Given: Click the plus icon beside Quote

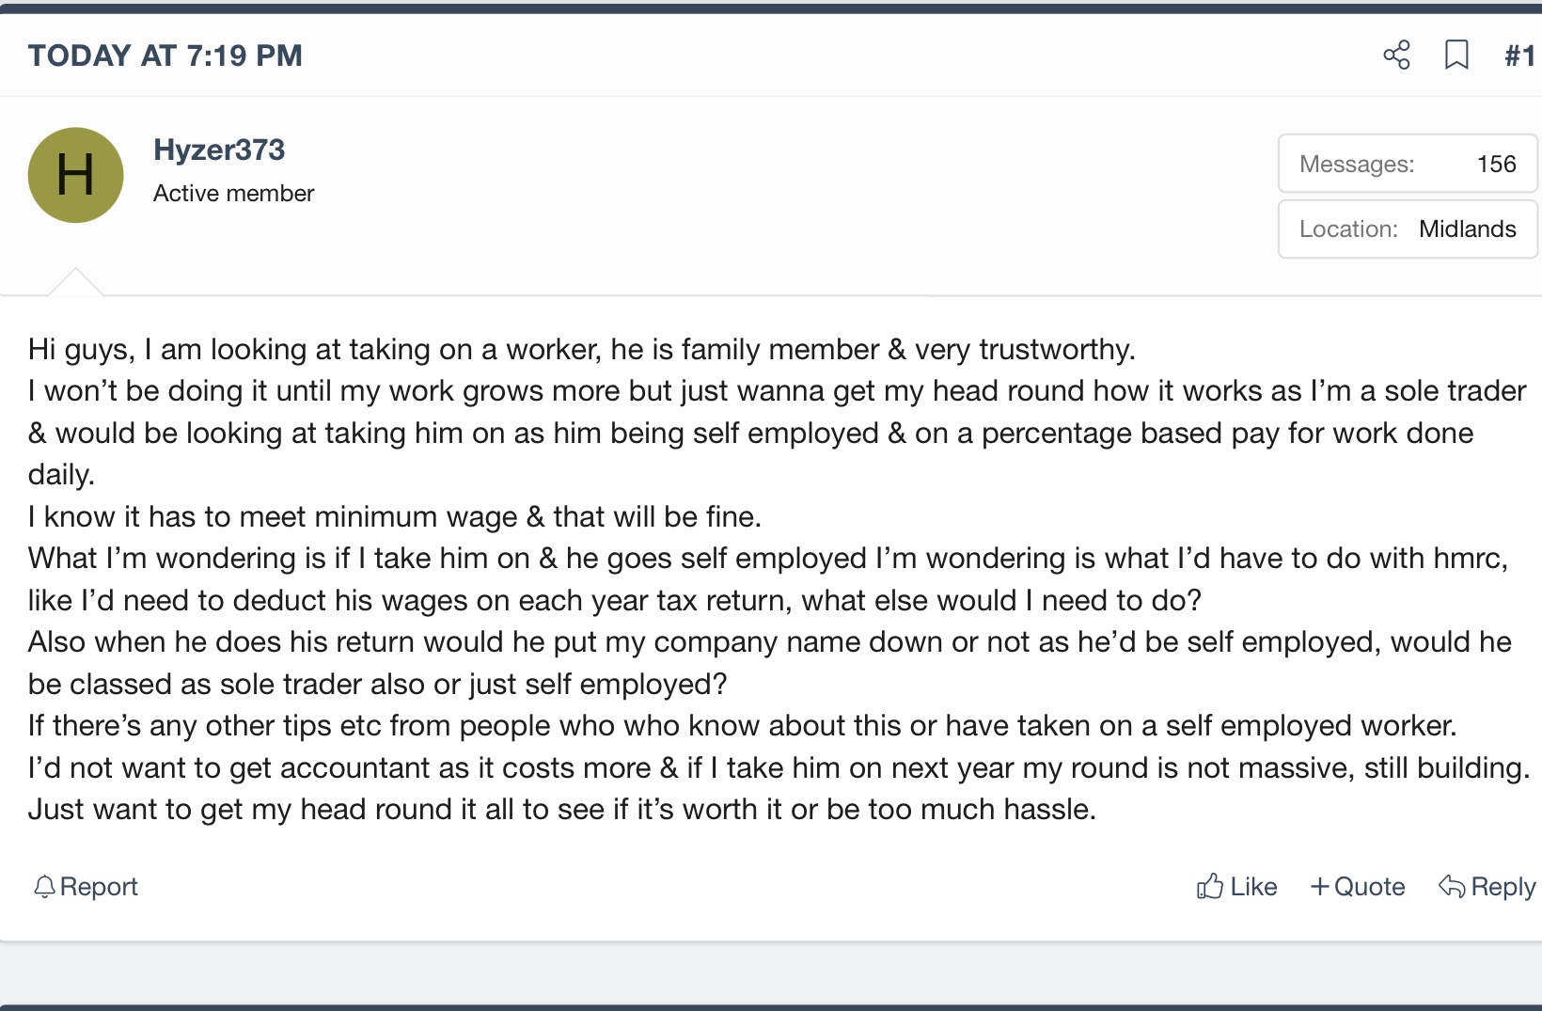Looking at the screenshot, I should coord(1320,887).
